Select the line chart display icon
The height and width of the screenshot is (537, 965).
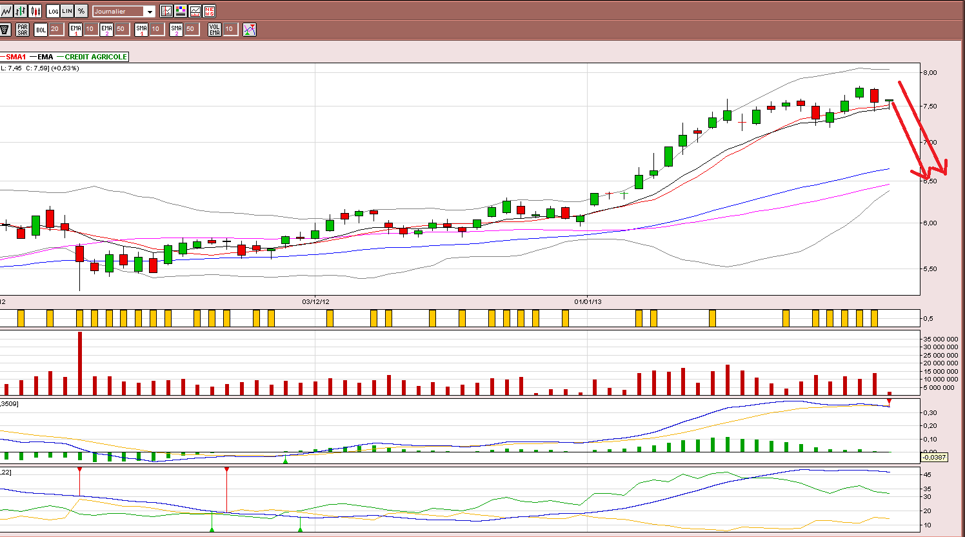(6, 11)
